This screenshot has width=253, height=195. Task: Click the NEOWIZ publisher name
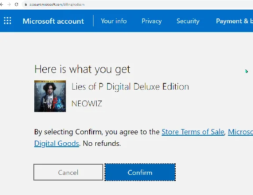87,104
